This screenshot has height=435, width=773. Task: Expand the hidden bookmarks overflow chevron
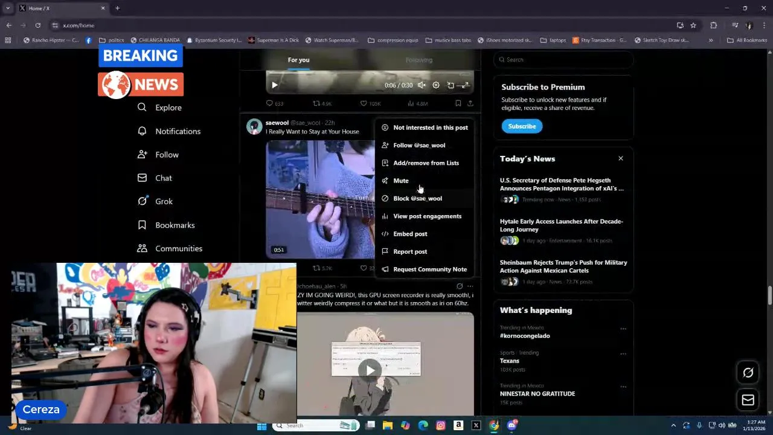point(710,40)
